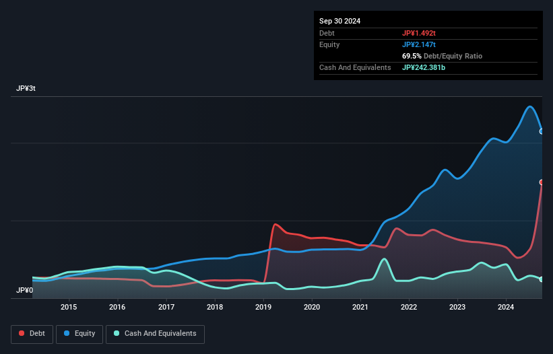The height and width of the screenshot is (354, 553).
Task: Click the 2016 x-axis label
Action: click(117, 307)
